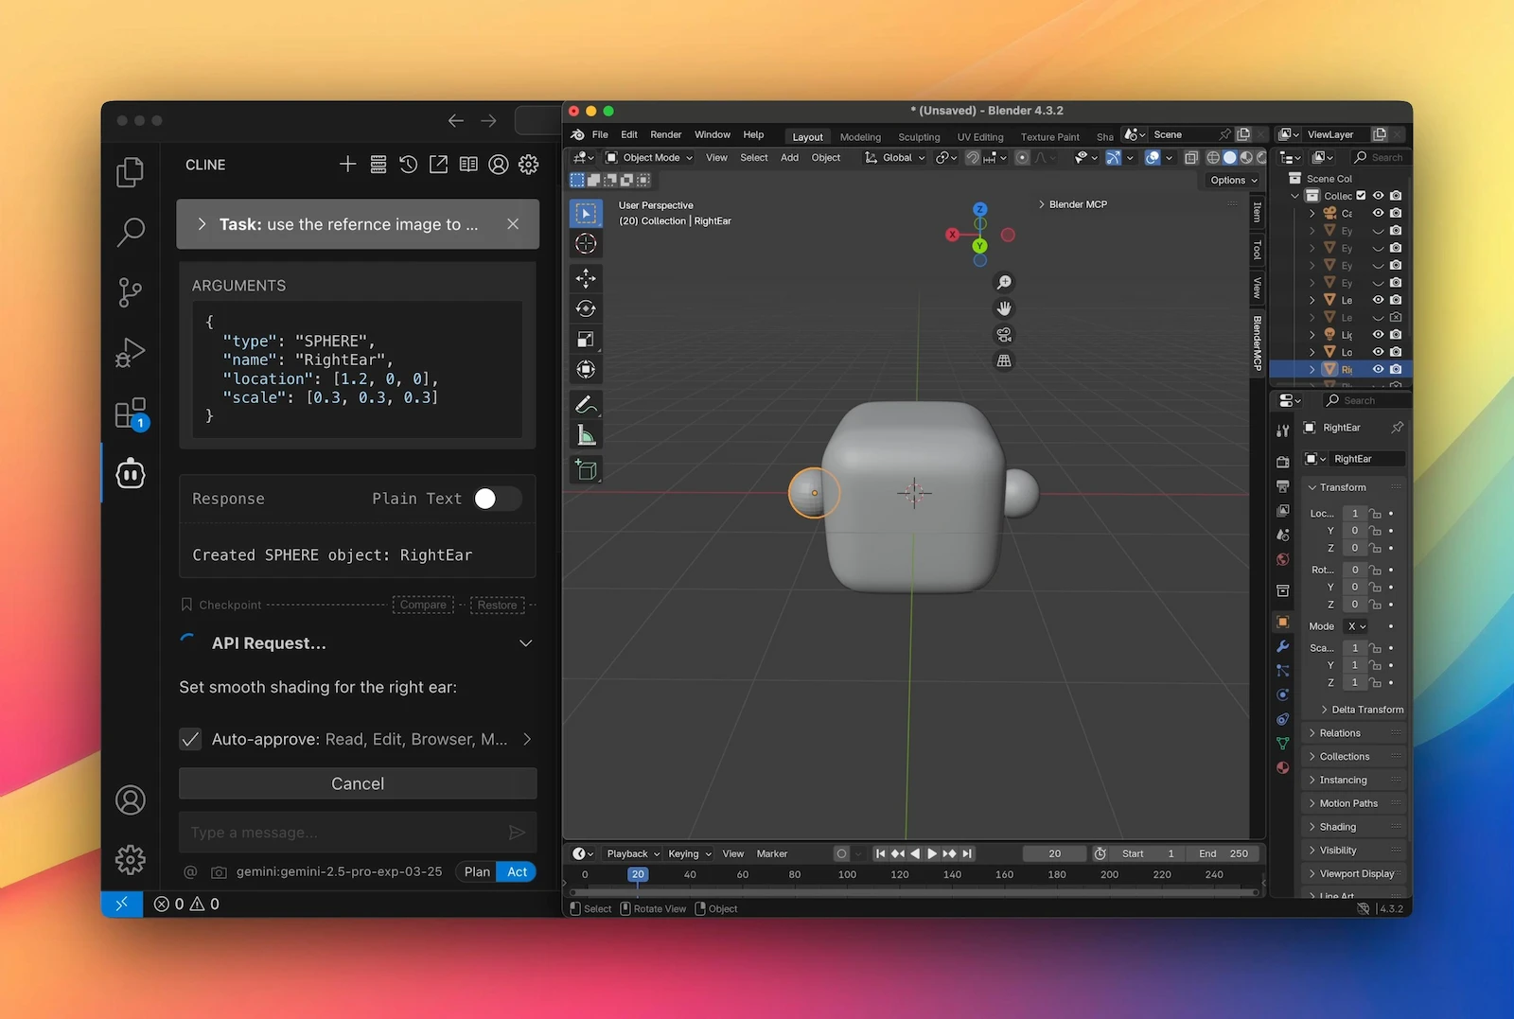The image size is (1514, 1019).
Task: Open the viewport Add menu
Action: [x=789, y=158]
